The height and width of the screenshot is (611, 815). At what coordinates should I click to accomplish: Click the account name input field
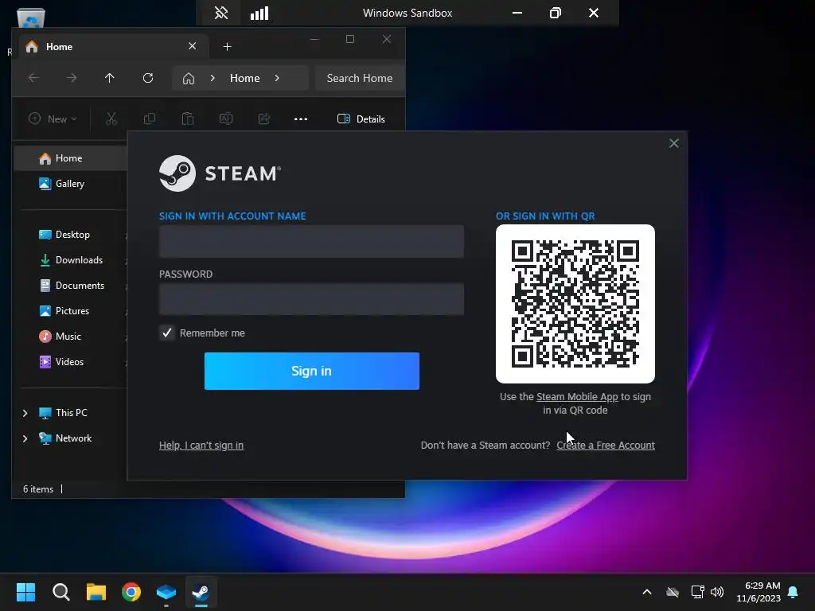click(311, 241)
